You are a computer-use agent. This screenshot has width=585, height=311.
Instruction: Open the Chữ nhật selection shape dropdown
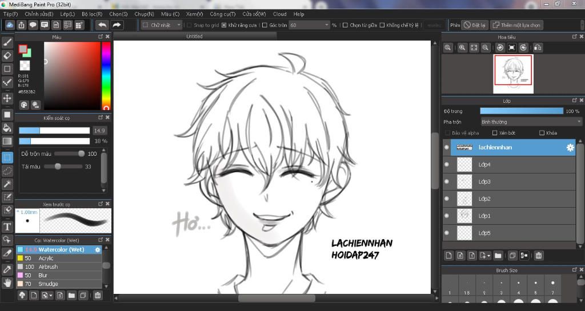click(162, 25)
